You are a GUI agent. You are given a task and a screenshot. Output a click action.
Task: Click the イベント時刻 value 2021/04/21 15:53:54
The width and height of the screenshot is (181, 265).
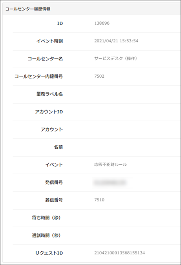point(116,41)
